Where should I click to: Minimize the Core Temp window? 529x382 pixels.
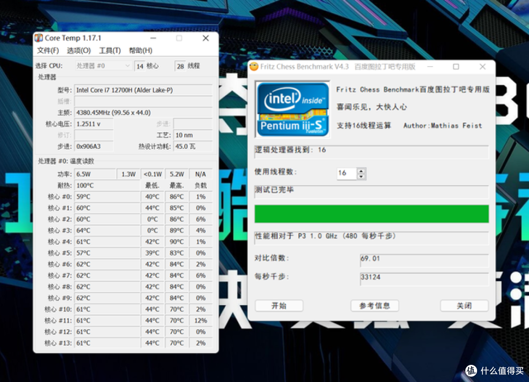pos(153,38)
